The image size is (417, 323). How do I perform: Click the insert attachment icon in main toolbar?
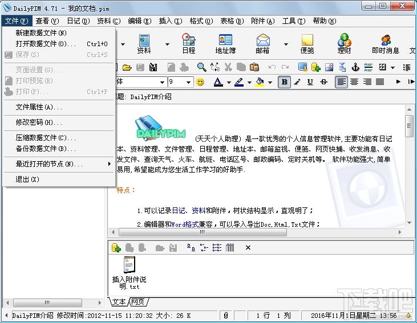(315, 67)
